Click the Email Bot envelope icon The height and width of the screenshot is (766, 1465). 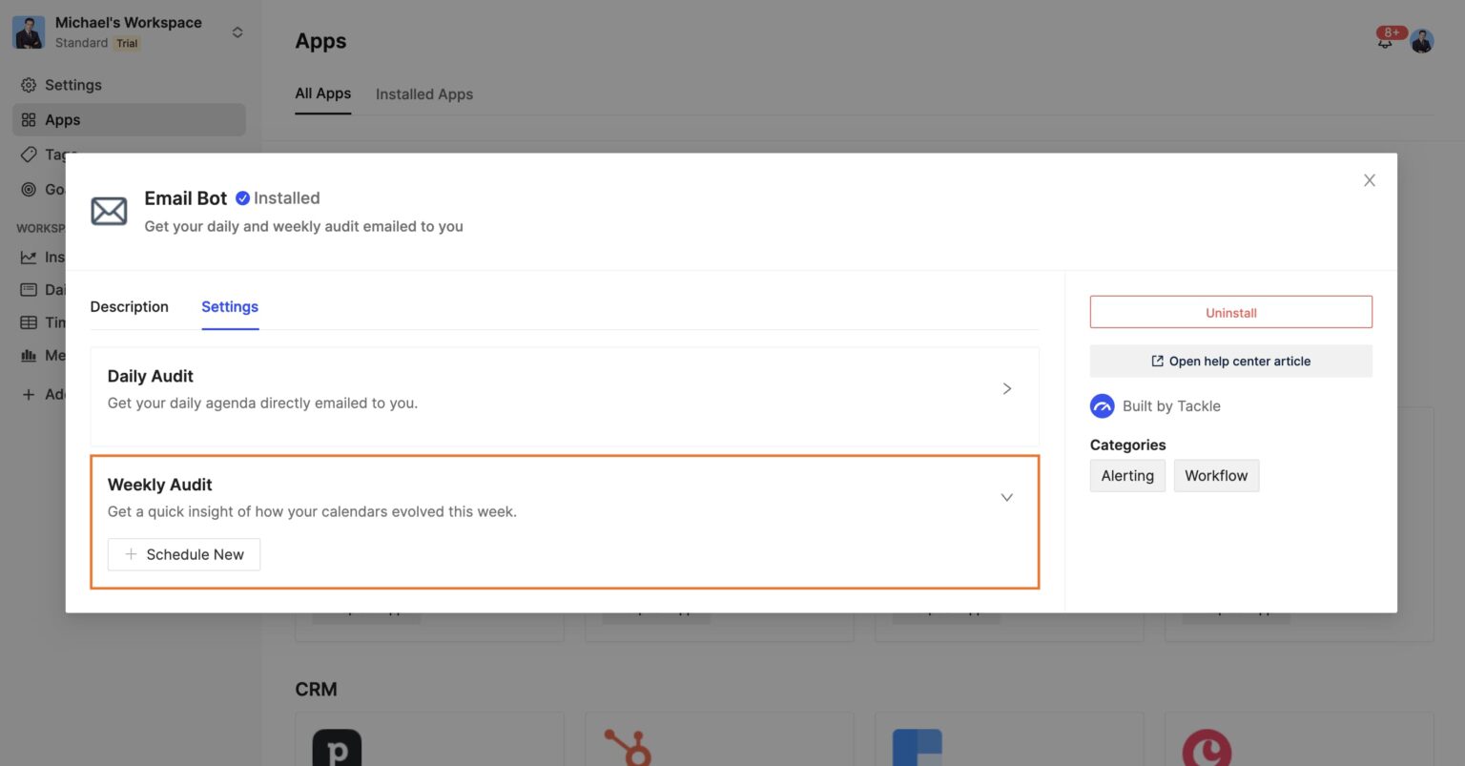109,211
